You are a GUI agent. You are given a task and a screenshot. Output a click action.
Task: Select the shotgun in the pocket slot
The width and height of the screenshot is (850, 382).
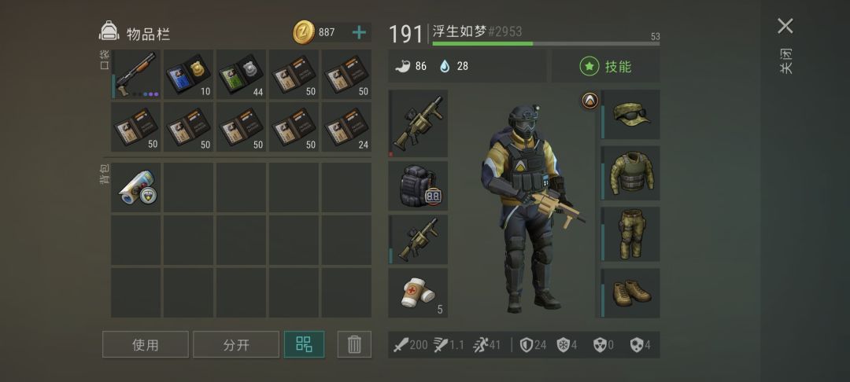click(x=136, y=74)
